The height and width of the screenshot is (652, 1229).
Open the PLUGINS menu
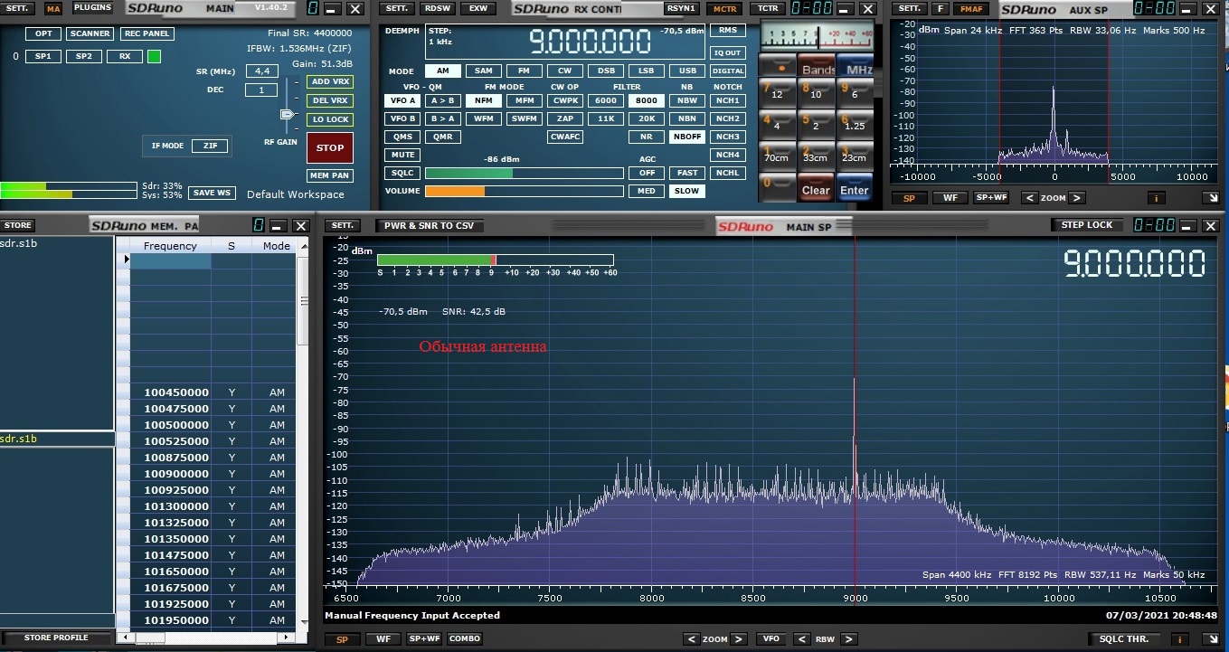coord(92,7)
